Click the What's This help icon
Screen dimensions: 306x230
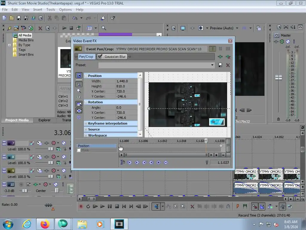[113, 18]
